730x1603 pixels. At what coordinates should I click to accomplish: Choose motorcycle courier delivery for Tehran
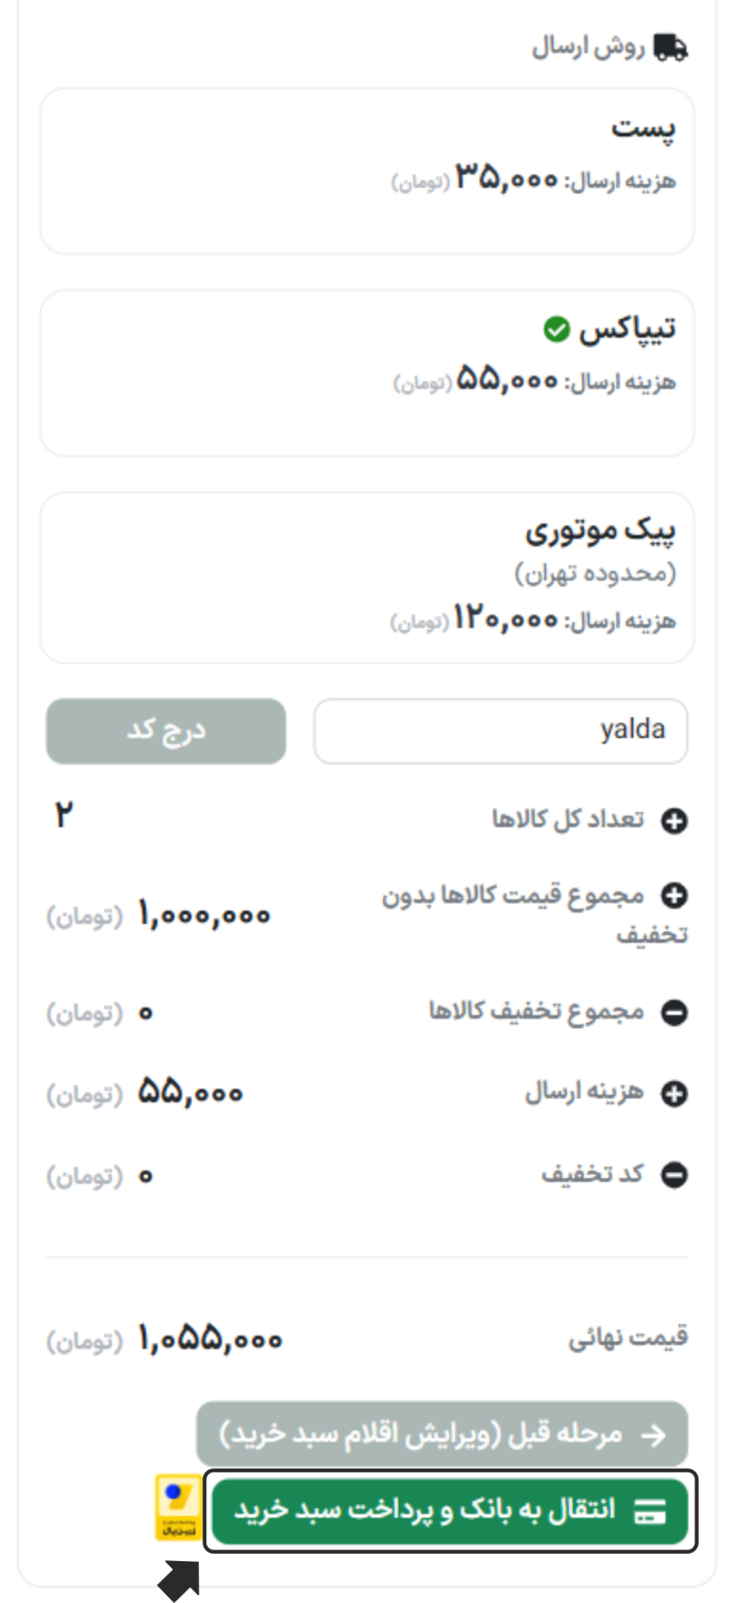point(367,578)
